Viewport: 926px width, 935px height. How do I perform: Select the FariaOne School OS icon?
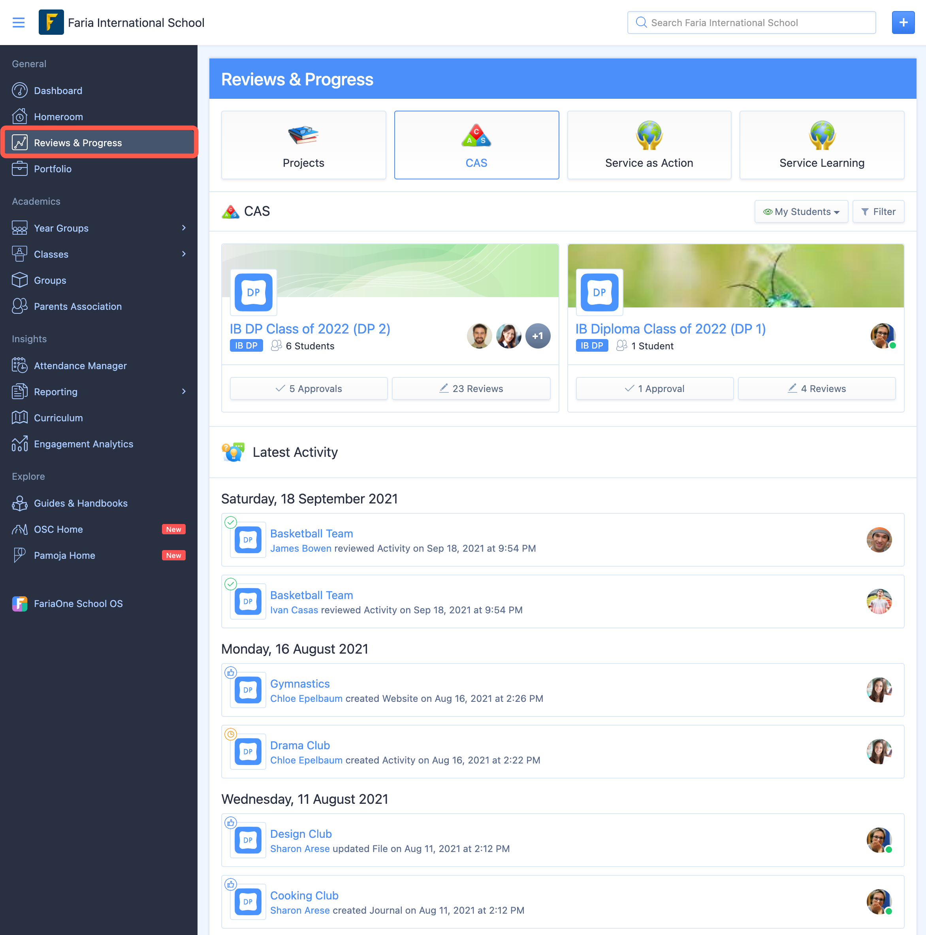coord(19,603)
